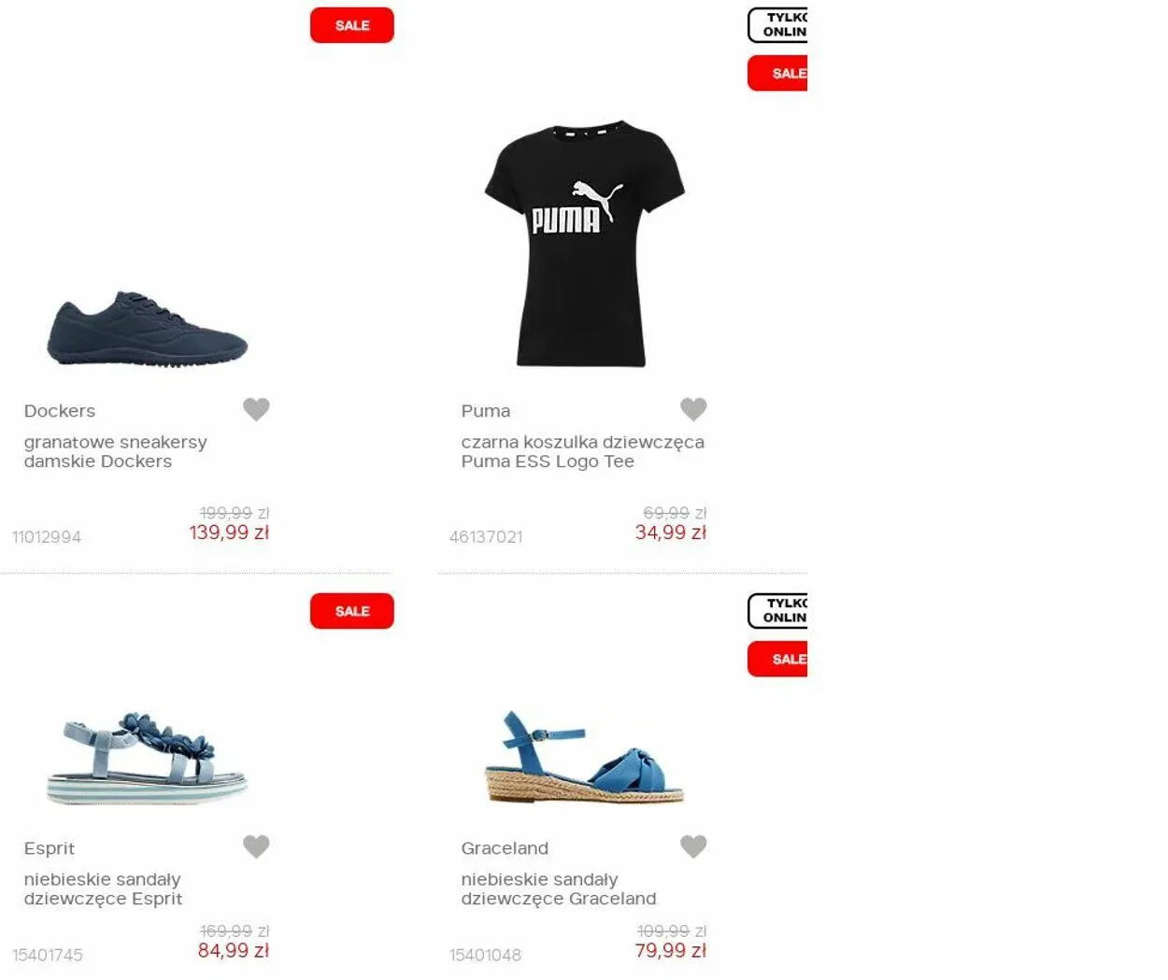Open 'czarna koszulka dziewczęca Puma ESS Logo Tee'
Image resolution: width=1168 pixels, height=980 pixels.
pos(582,451)
